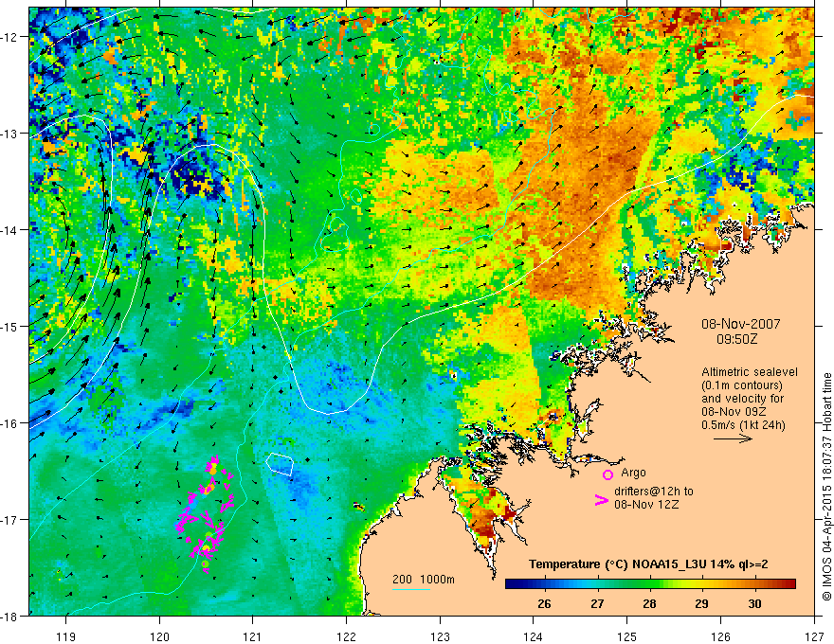Click the date label 08-Nov-2007
Viewport: 834px width, 644px height.
coord(741,324)
